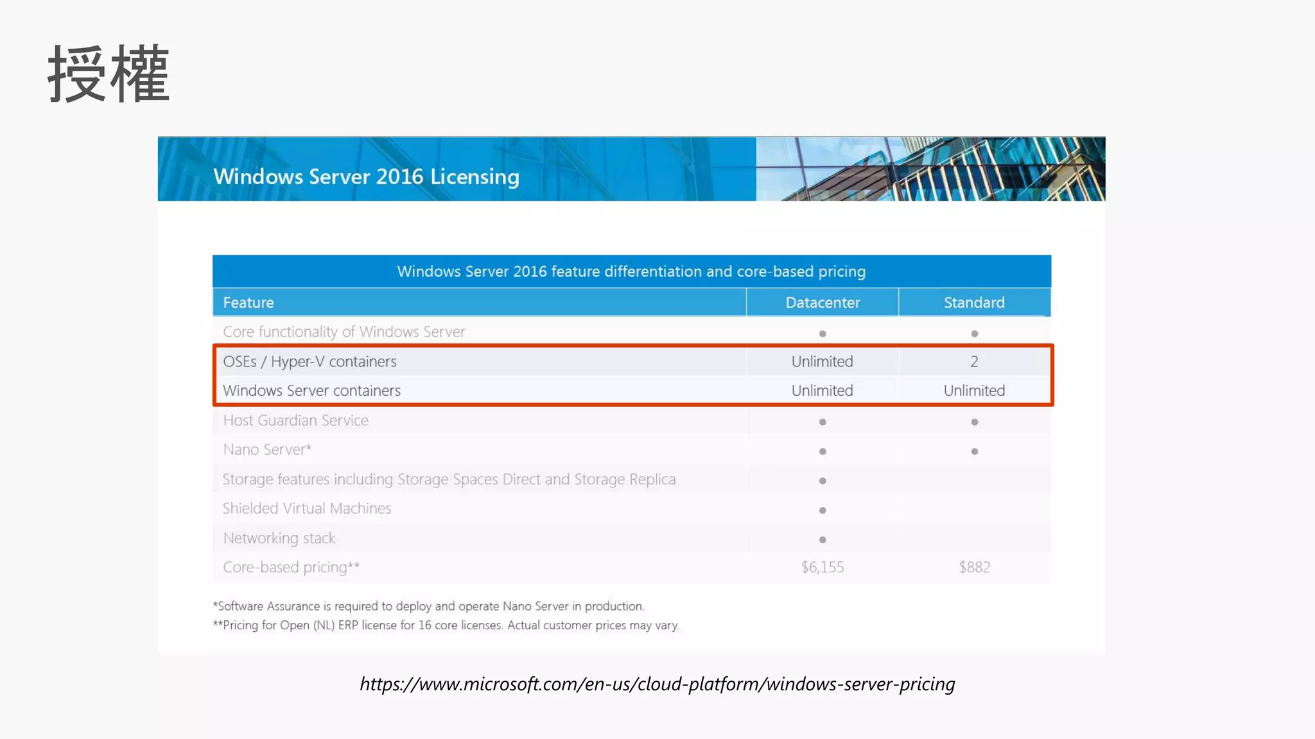The image size is (1315, 739).
Task: Select Core functionality of Windows Server row
Action: [632, 332]
